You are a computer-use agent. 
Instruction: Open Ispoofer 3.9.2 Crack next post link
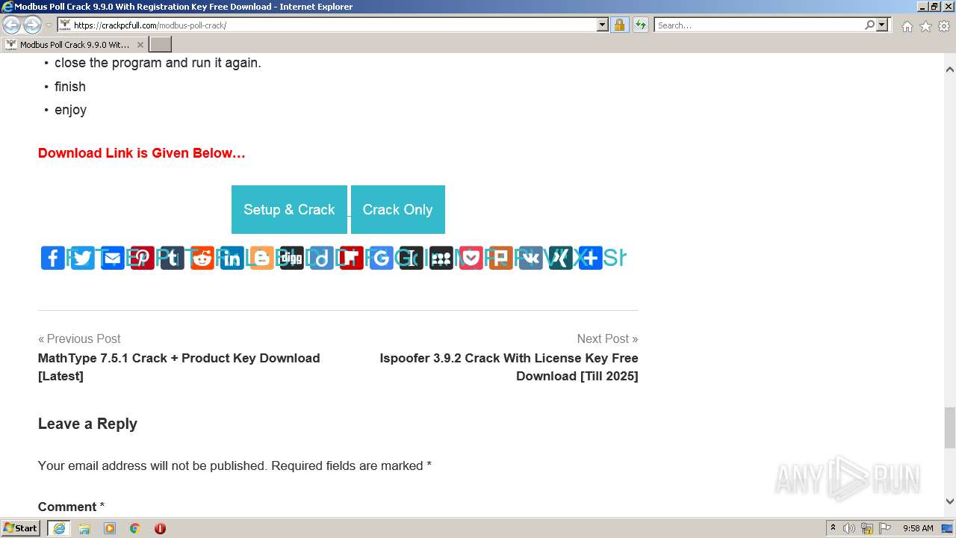509,367
